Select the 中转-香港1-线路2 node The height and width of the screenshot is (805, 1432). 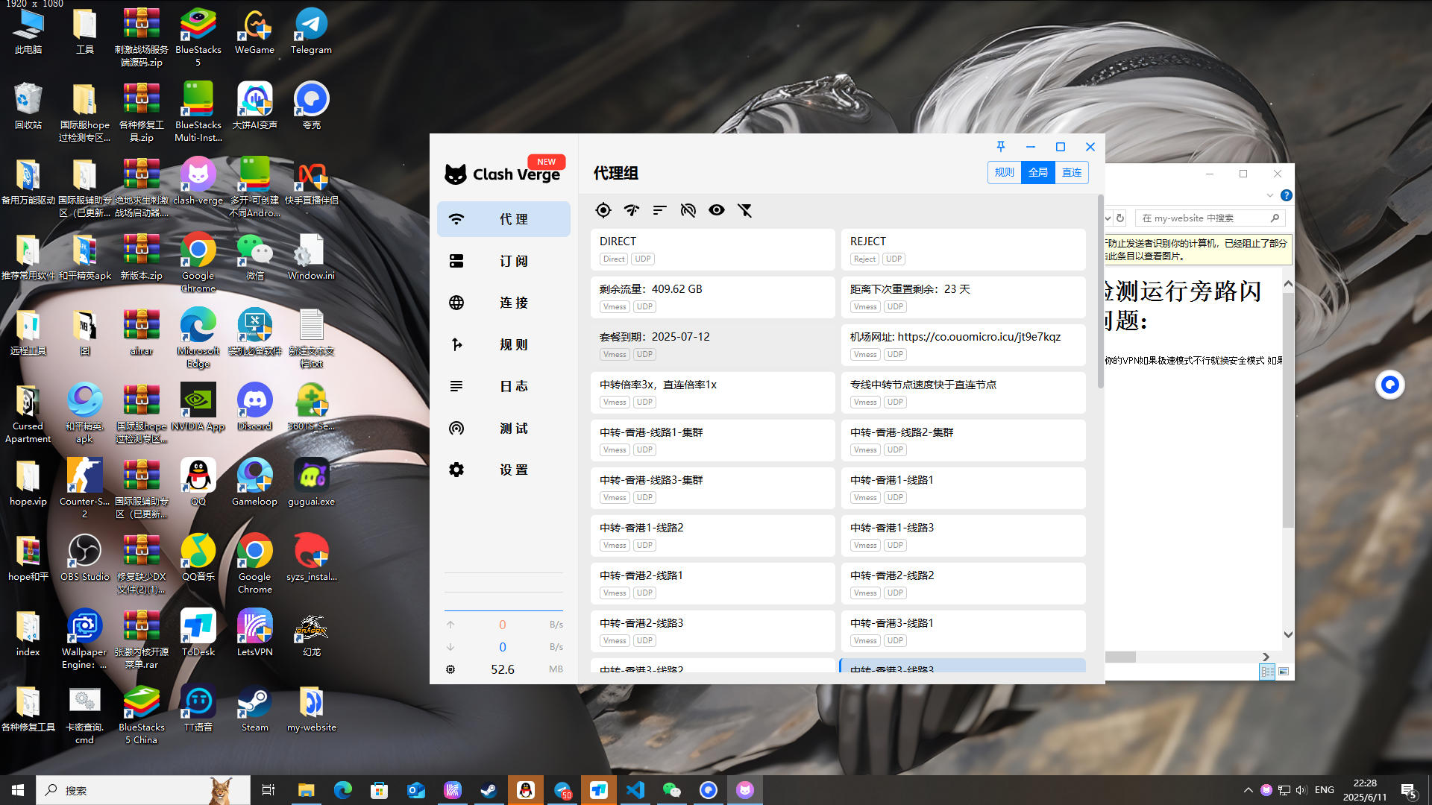click(x=712, y=535)
